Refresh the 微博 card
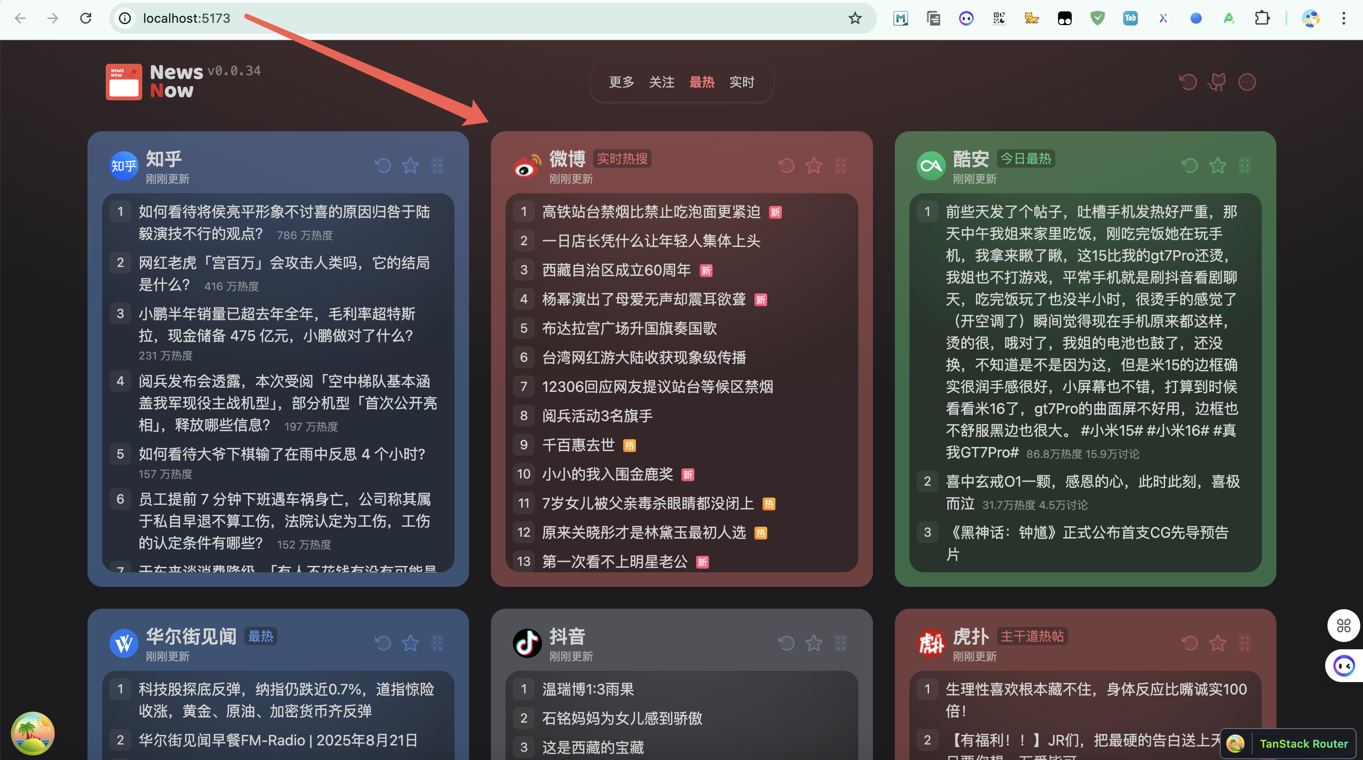This screenshot has width=1363, height=760. pyautogui.click(x=786, y=165)
